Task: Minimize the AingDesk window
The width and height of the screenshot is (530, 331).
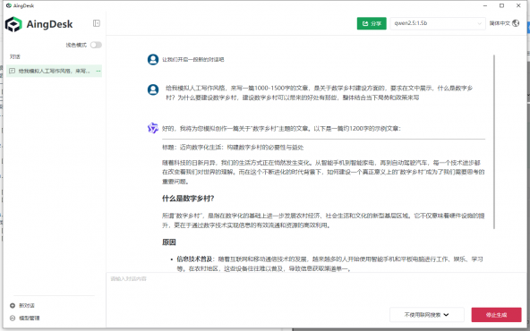Action: tap(485, 5)
